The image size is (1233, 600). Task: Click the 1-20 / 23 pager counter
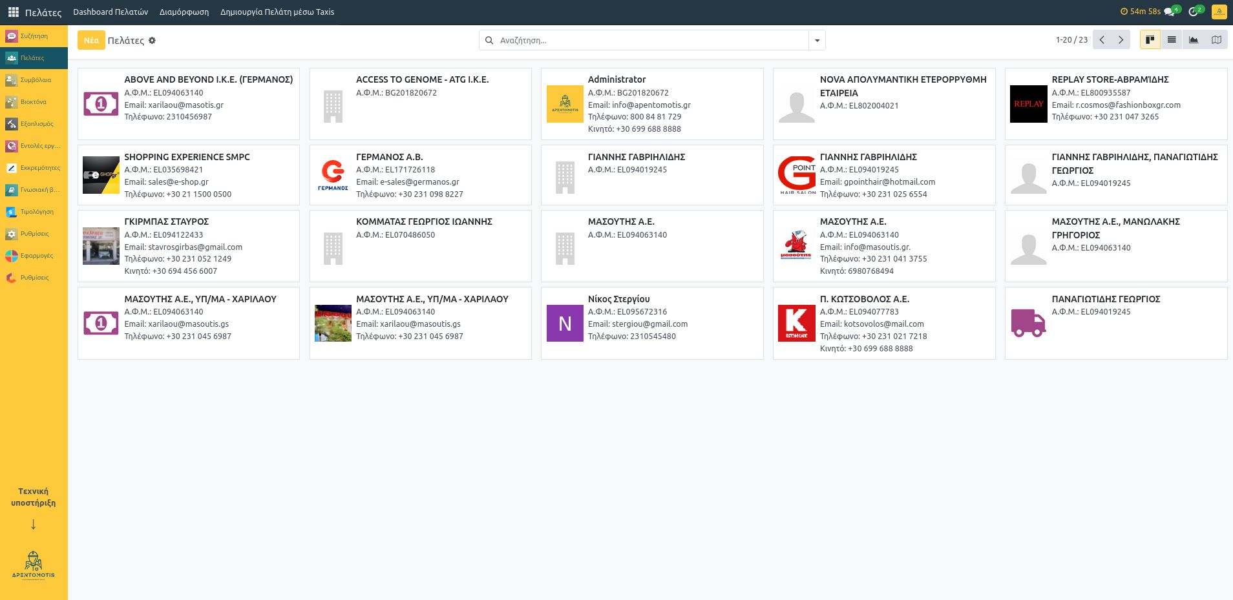click(1071, 40)
